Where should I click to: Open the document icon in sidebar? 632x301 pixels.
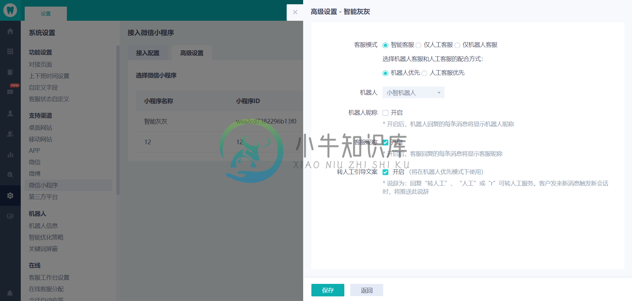coord(10,72)
